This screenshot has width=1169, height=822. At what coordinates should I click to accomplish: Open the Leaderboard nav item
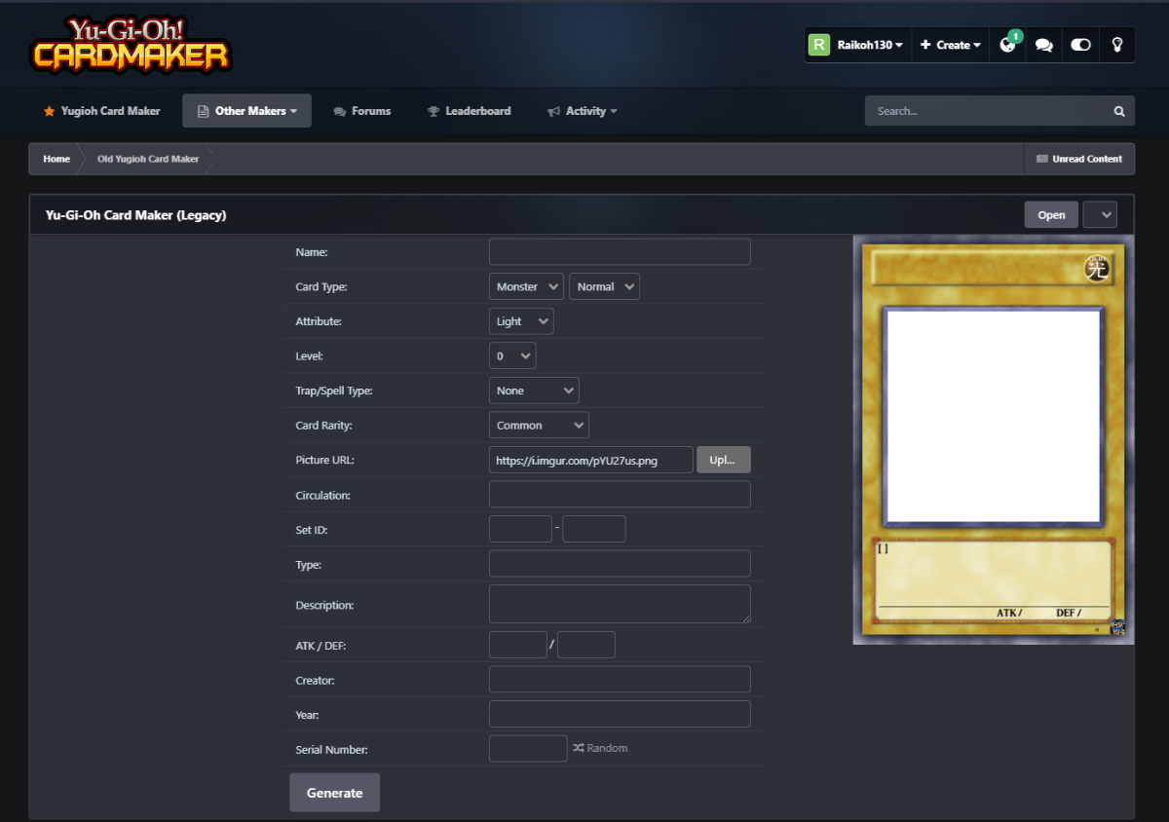point(469,111)
